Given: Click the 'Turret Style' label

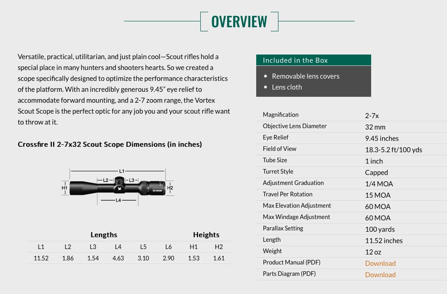Looking at the screenshot, I should 278,171.
